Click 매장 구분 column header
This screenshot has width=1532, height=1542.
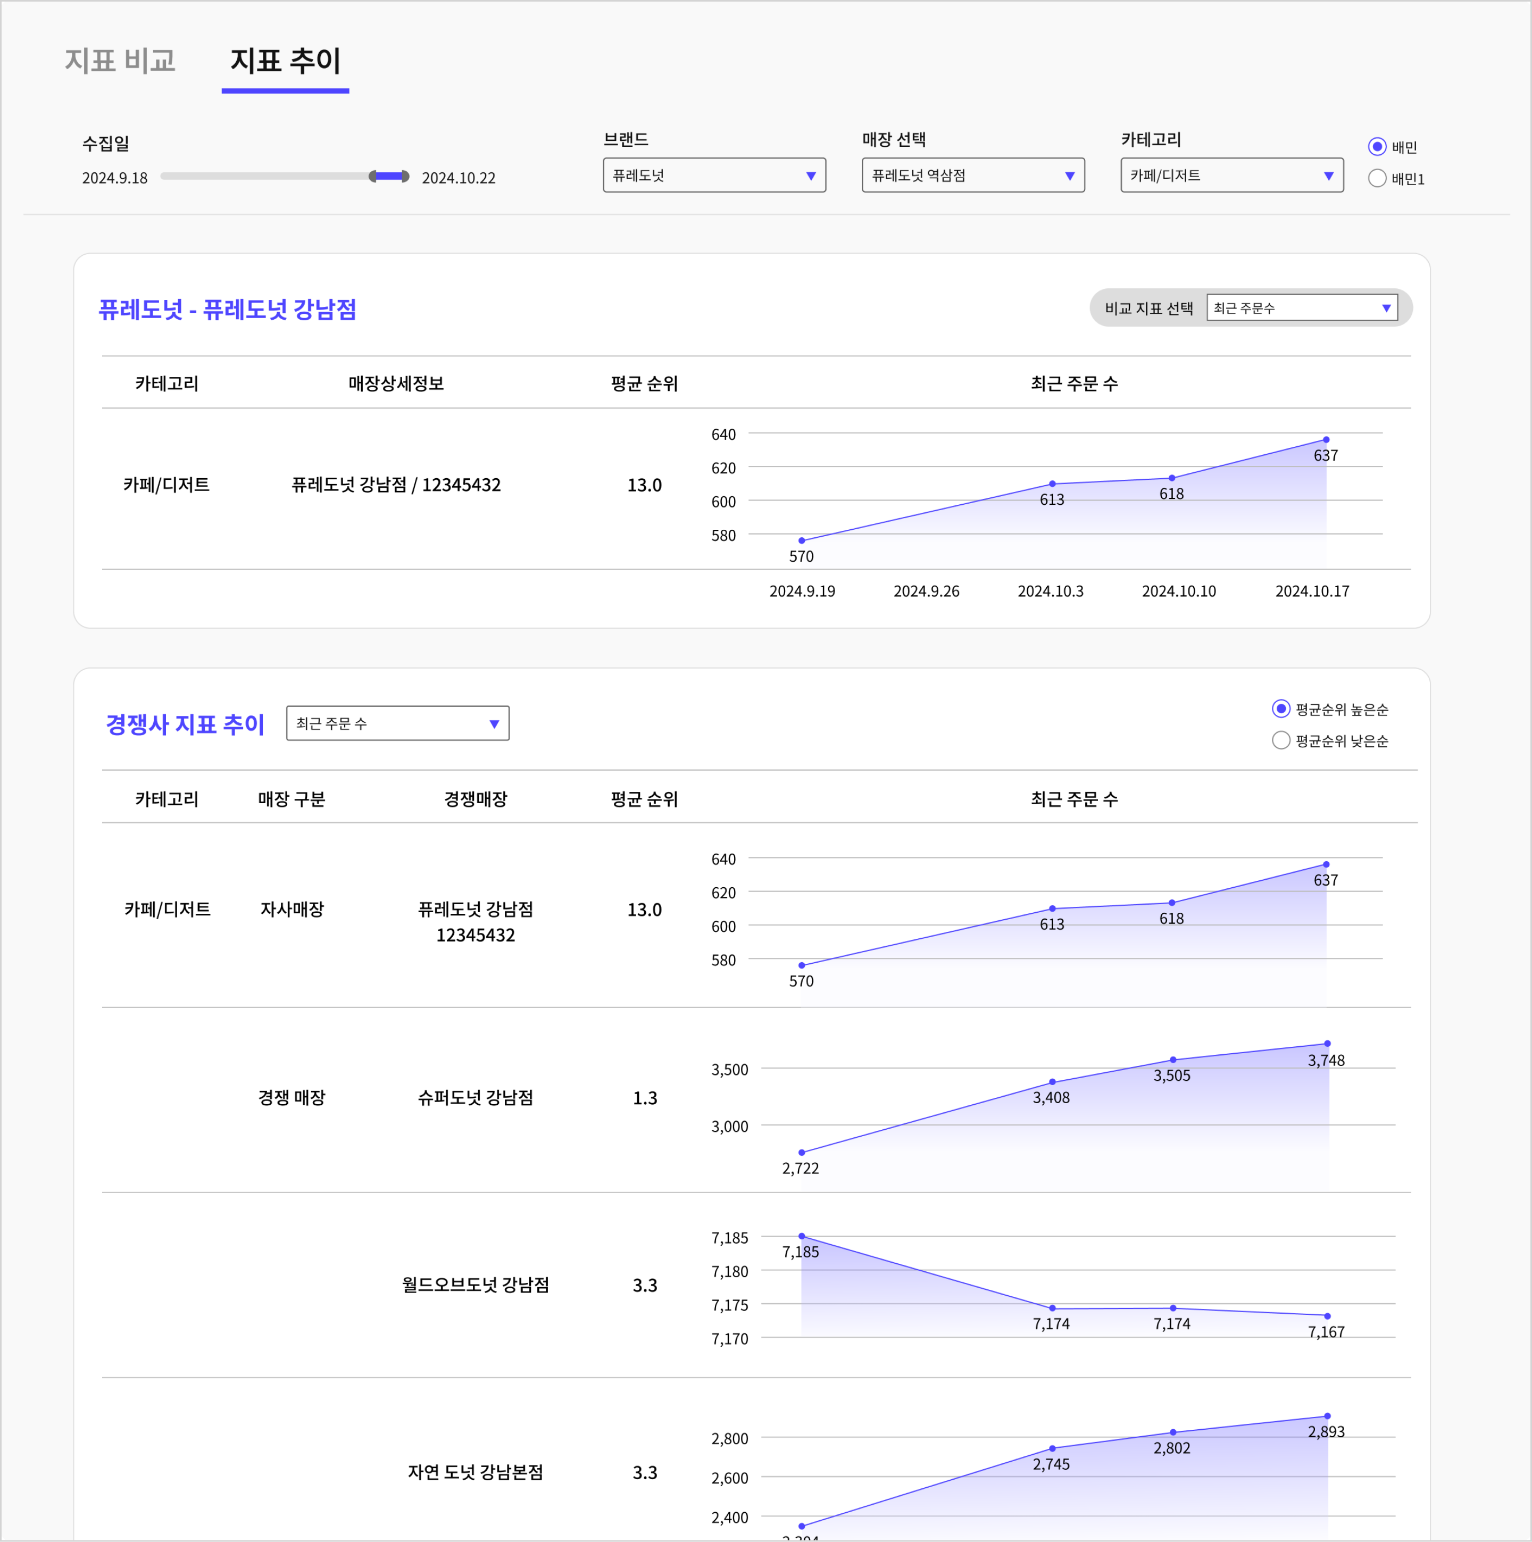pyautogui.click(x=292, y=799)
